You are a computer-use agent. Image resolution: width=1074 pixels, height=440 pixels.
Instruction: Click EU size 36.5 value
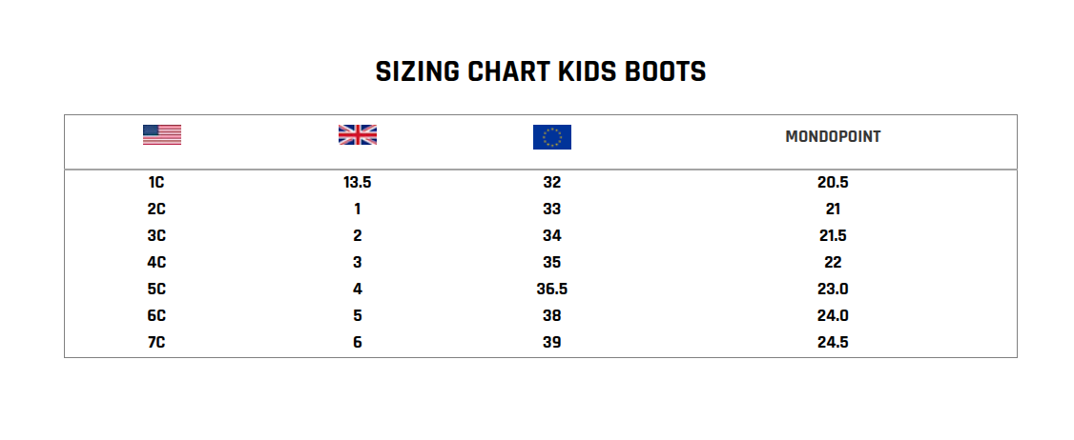[551, 289]
